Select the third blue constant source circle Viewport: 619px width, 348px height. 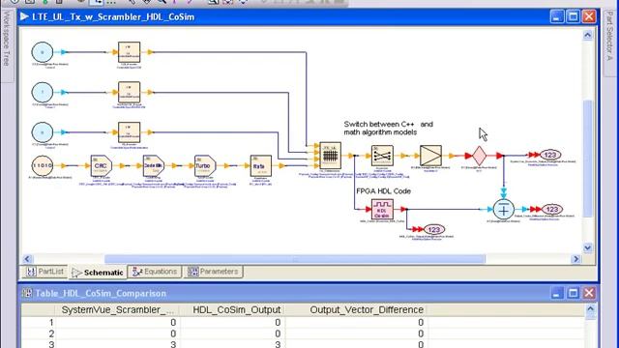click(x=43, y=132)
